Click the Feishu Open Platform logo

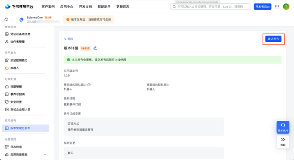tap(19, 7)
